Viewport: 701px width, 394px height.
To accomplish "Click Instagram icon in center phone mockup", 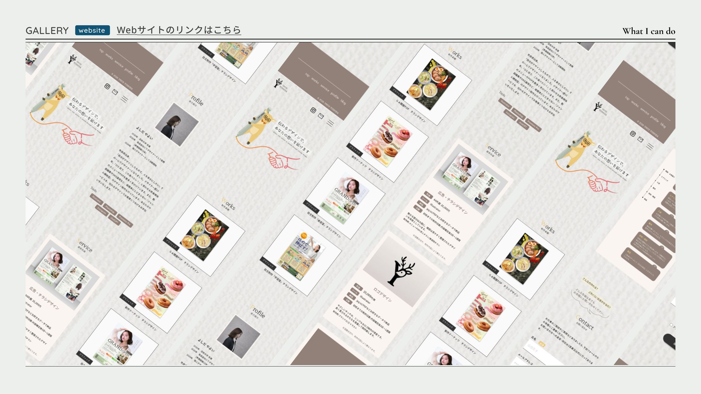I will [x=313, y=110].
